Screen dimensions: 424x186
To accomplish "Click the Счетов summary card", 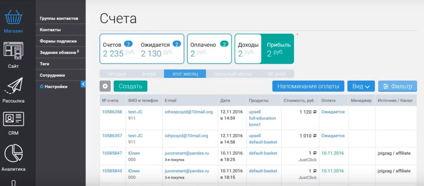I will pyautogui.click(x=119, y=49).
